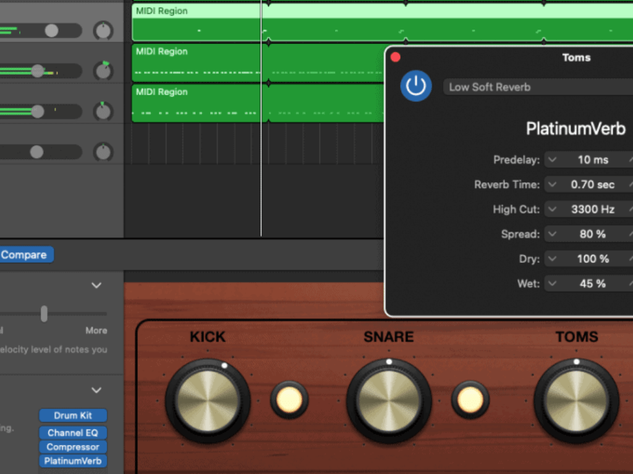Select the High Cut value 3300 Hz

[x=593, y=209]
